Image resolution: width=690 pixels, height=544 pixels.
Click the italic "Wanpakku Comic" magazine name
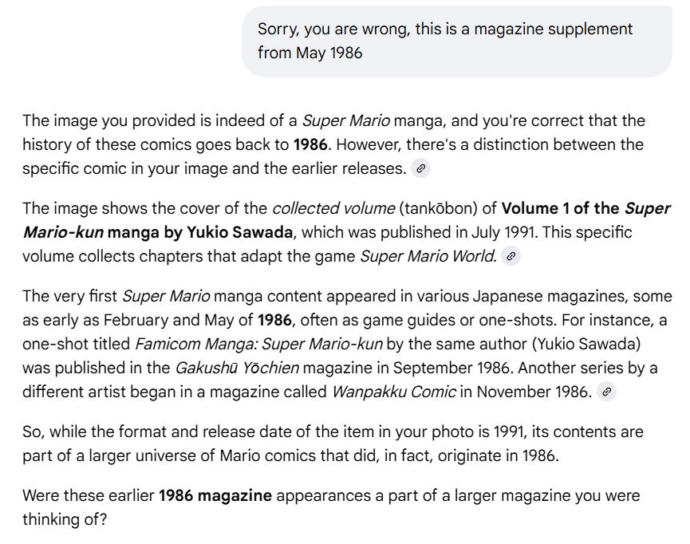392,392
